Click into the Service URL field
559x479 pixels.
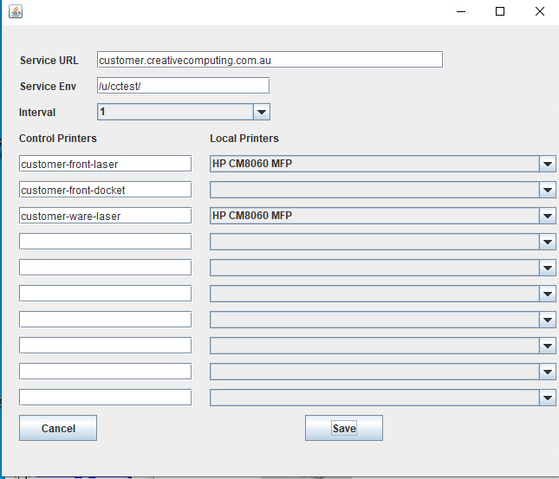pos(270,60)
